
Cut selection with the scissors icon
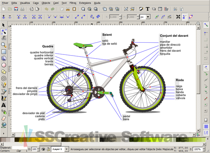[68, 9]
